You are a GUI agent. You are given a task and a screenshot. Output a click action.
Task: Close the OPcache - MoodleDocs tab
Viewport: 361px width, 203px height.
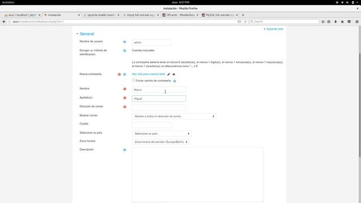197,15
